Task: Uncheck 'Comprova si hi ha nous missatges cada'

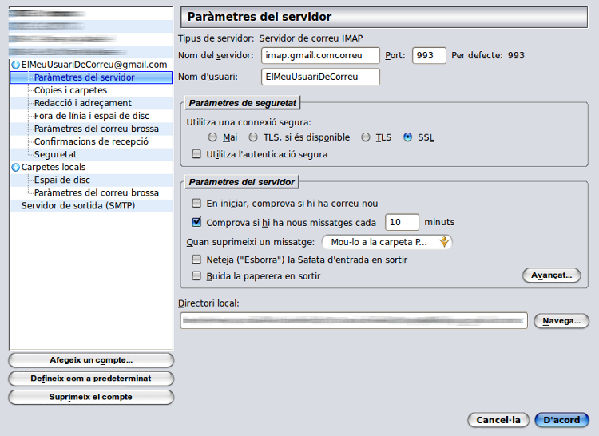Action: (x=197, y=222)
